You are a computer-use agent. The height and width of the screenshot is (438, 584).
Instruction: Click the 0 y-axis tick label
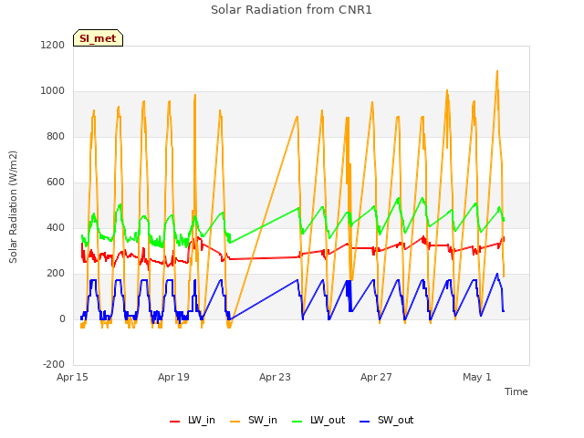[x=62, y=318]
